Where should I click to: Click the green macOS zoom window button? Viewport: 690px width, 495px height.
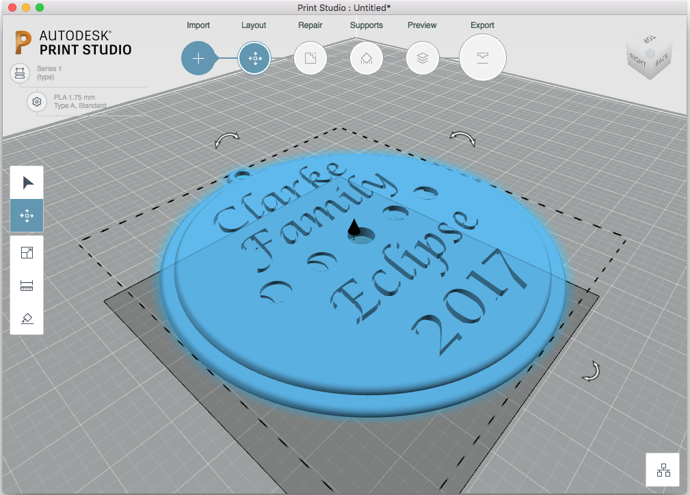40,8
